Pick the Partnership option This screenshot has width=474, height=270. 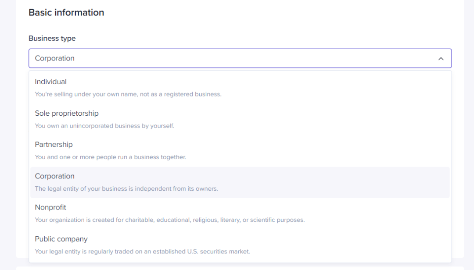(54, 145)
